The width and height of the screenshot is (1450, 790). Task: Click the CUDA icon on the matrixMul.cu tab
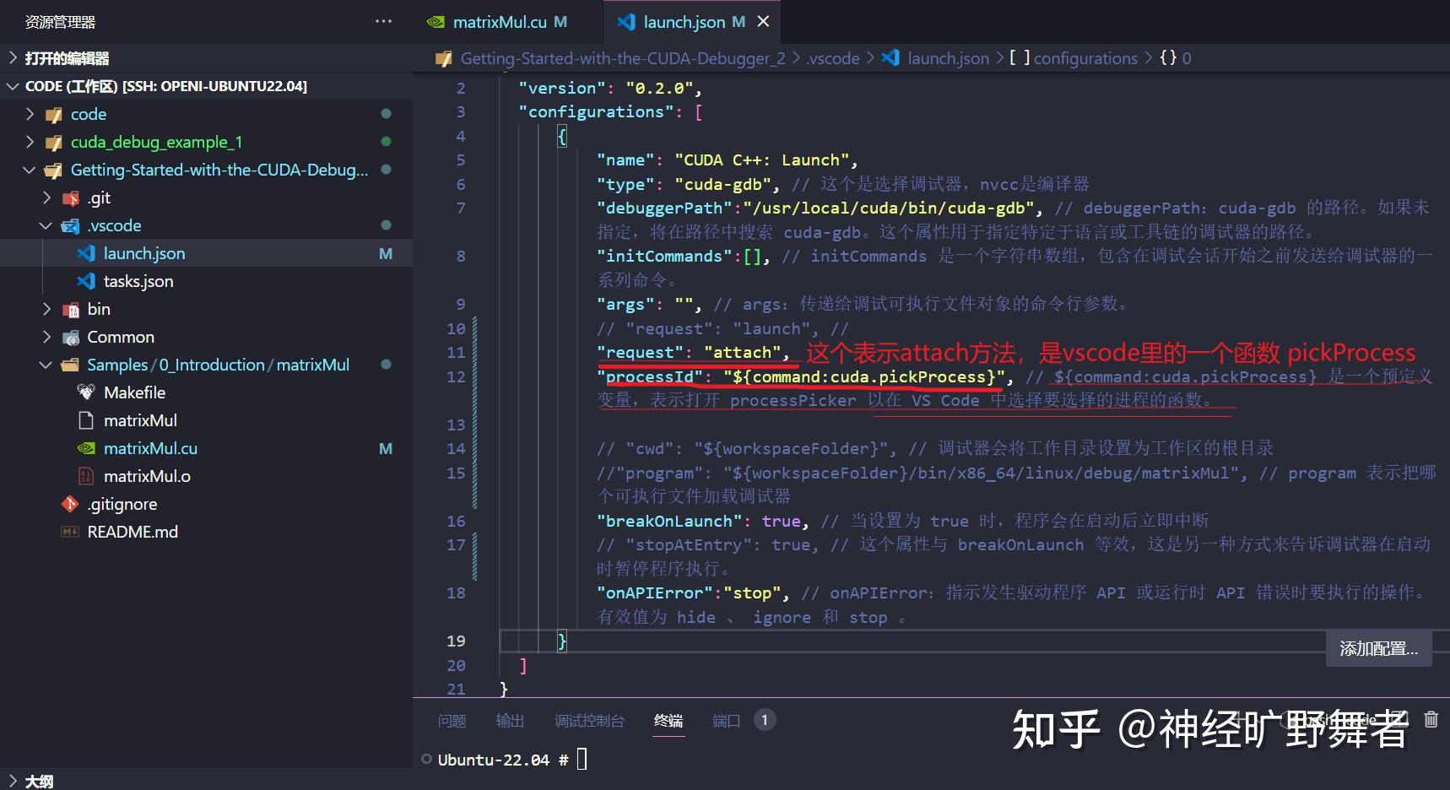tap(436, 21)
